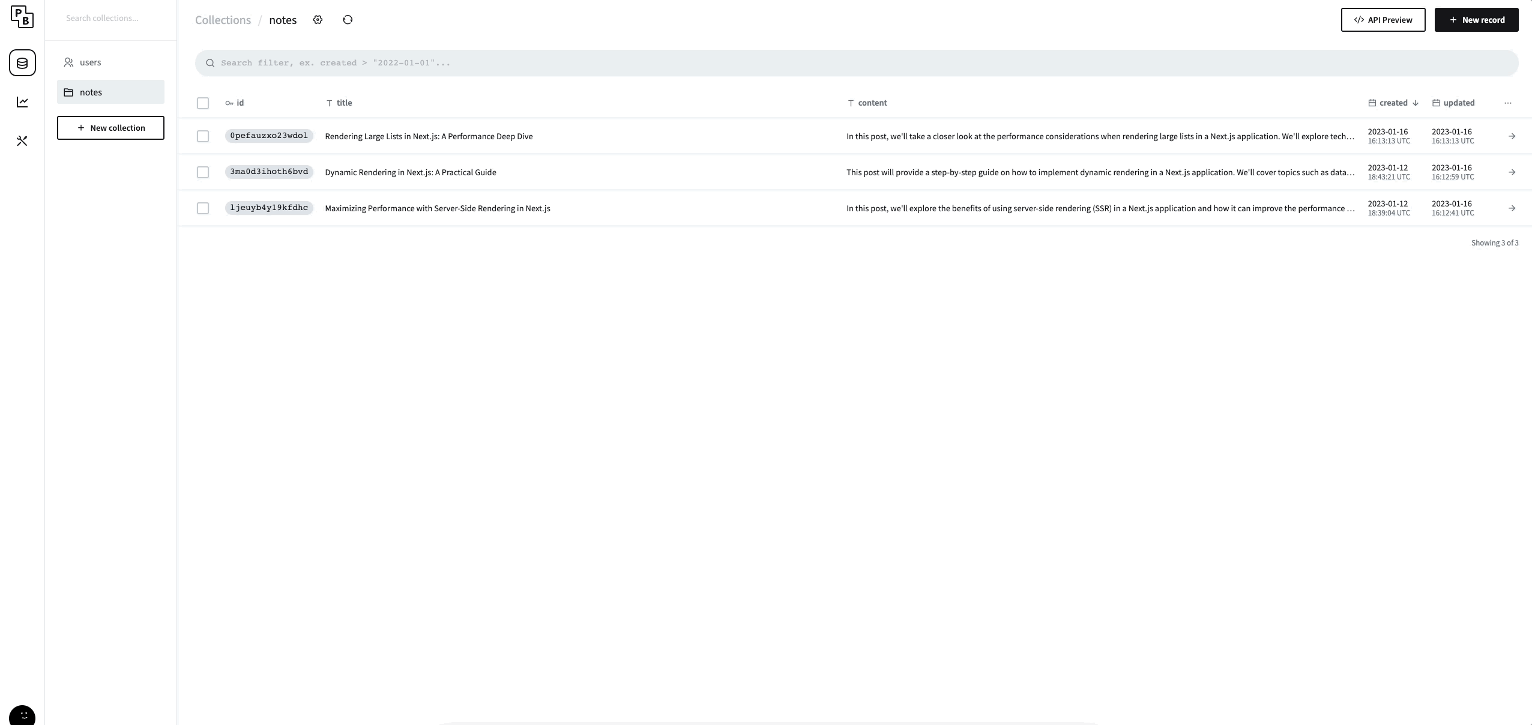Sort by the title column
The height and width of the screenshot is (725, 1532).
click(339, 103)
